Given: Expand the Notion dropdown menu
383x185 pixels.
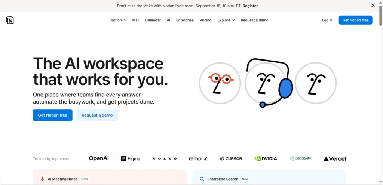Looking at the screenshot, I should tap(118, 20).
